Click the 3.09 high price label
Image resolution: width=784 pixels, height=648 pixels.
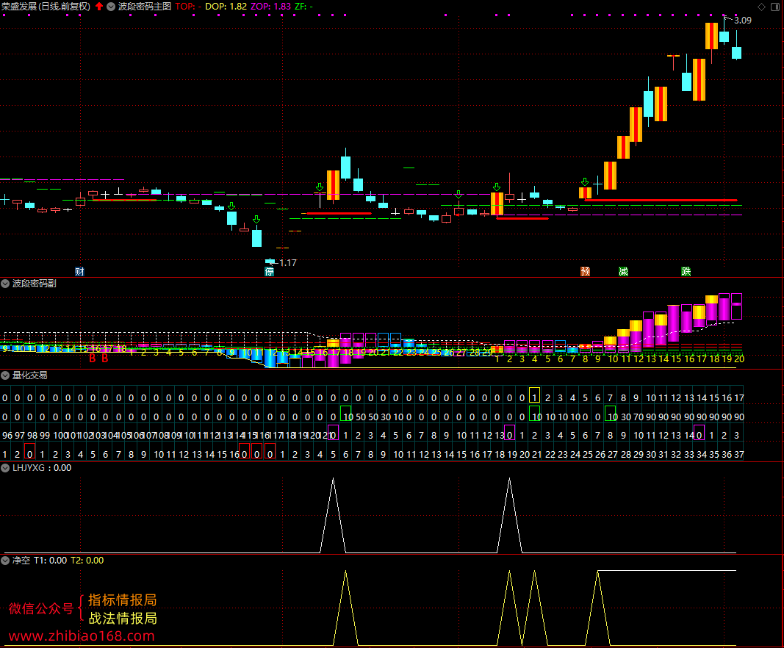(x=743, y=20)
